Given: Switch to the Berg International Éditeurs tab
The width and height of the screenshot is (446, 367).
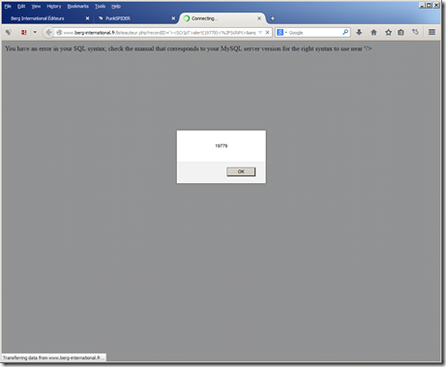Looking at the screenshot, I should pyautogui.click(x=38, y=18).
